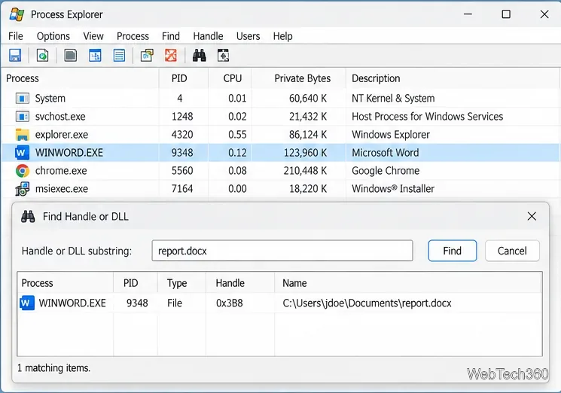Click the 0x3B8 handle value

pyautogui.click(x=230, y=303)
